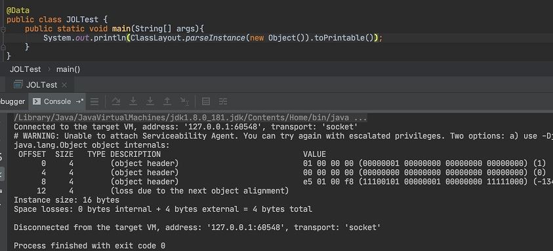Click the Step Into debug icon
Image resolution: width=553 pixels, height=251 pixels.
[133, 101]
